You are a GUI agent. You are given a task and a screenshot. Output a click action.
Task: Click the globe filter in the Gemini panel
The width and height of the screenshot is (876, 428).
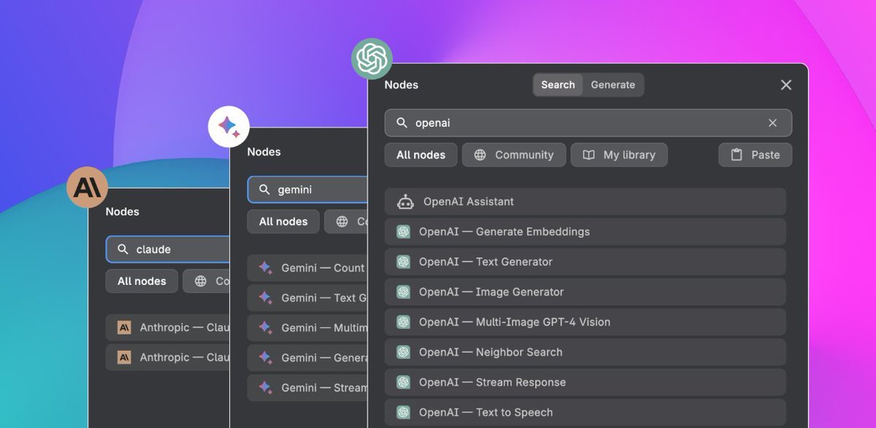(346, 221)
